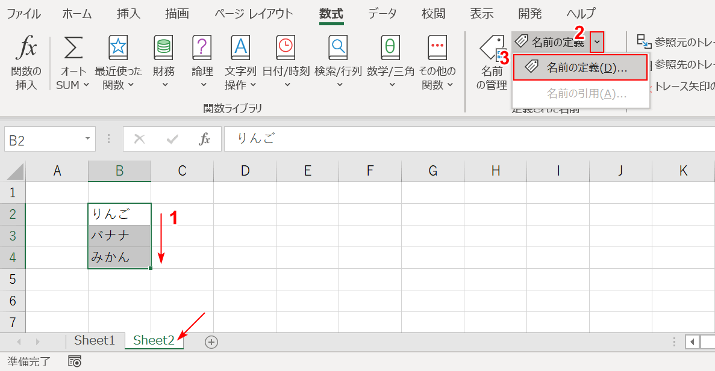This screenshot has height=371, width=715.
Task: Switch to the Sheet1 worksheet tab
Action: [95, 340]
